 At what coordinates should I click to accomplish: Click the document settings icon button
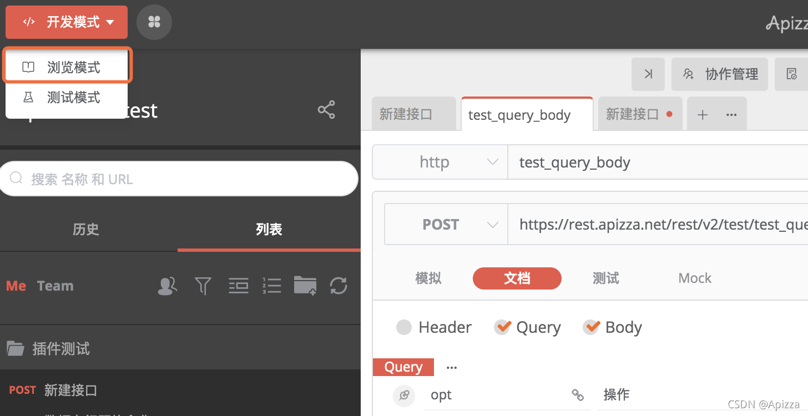click(x=792, y=74)
